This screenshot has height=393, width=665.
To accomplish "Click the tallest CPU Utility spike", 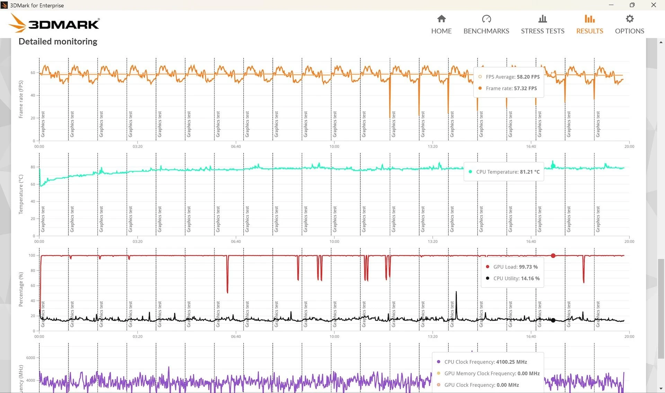I will (456, 304).
